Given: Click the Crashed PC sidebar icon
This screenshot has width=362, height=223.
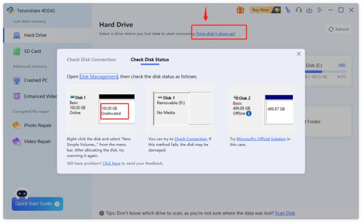Looking at the screenshot, I should tap(17, 81).
